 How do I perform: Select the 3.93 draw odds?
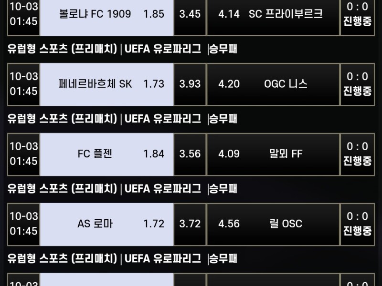click(x=190, y=84)
